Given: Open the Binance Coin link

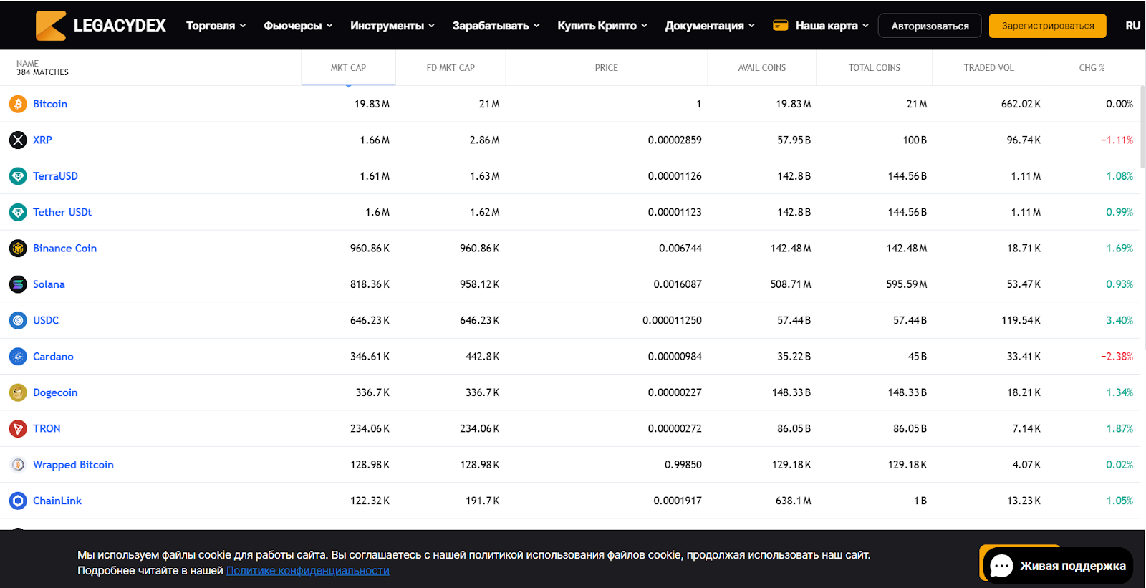Looking at the screenshot, I should click(x=64, y=249).
